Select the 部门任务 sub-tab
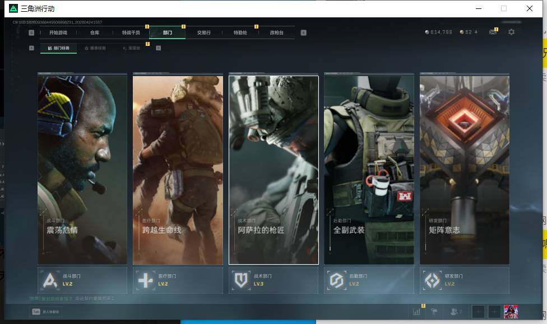547x324 pixels. 59,48
